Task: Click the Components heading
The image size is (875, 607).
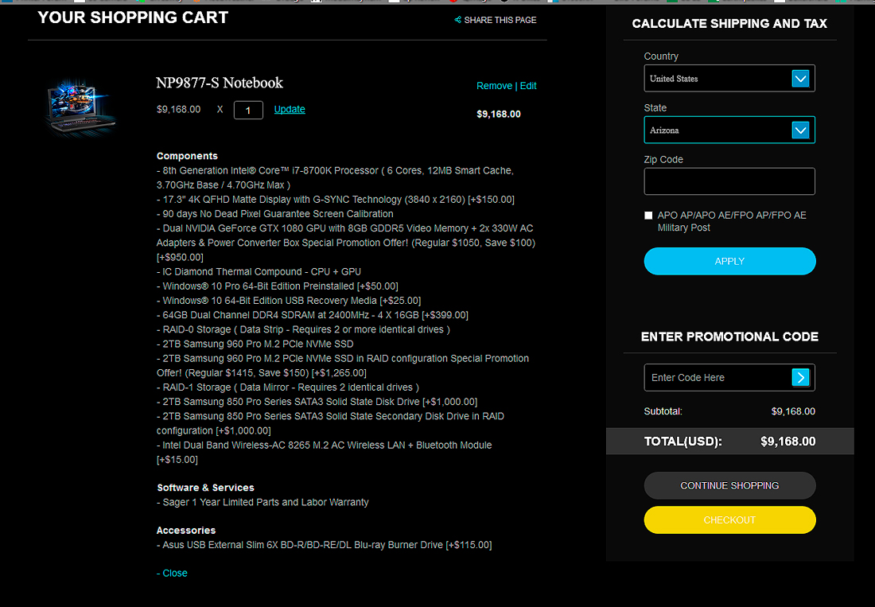Action: coord(187,156)
